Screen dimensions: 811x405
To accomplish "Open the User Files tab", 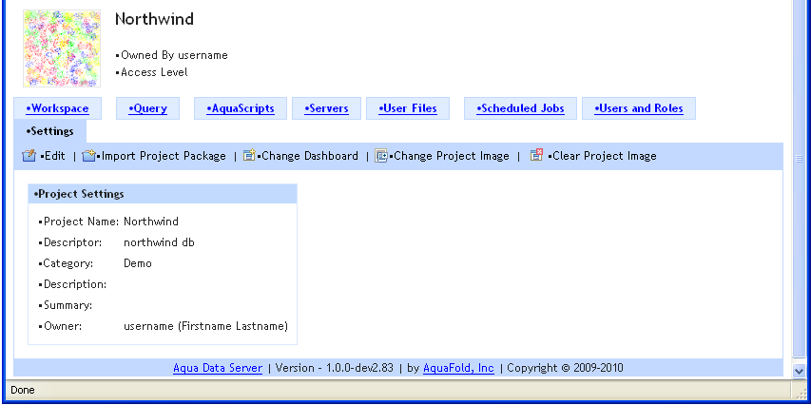I will [x=408, y=108].
